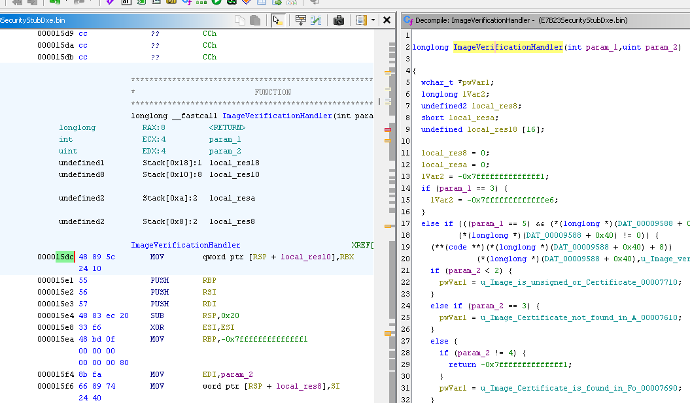Click the PUSH mnemonic for RDI

point(160,304)
